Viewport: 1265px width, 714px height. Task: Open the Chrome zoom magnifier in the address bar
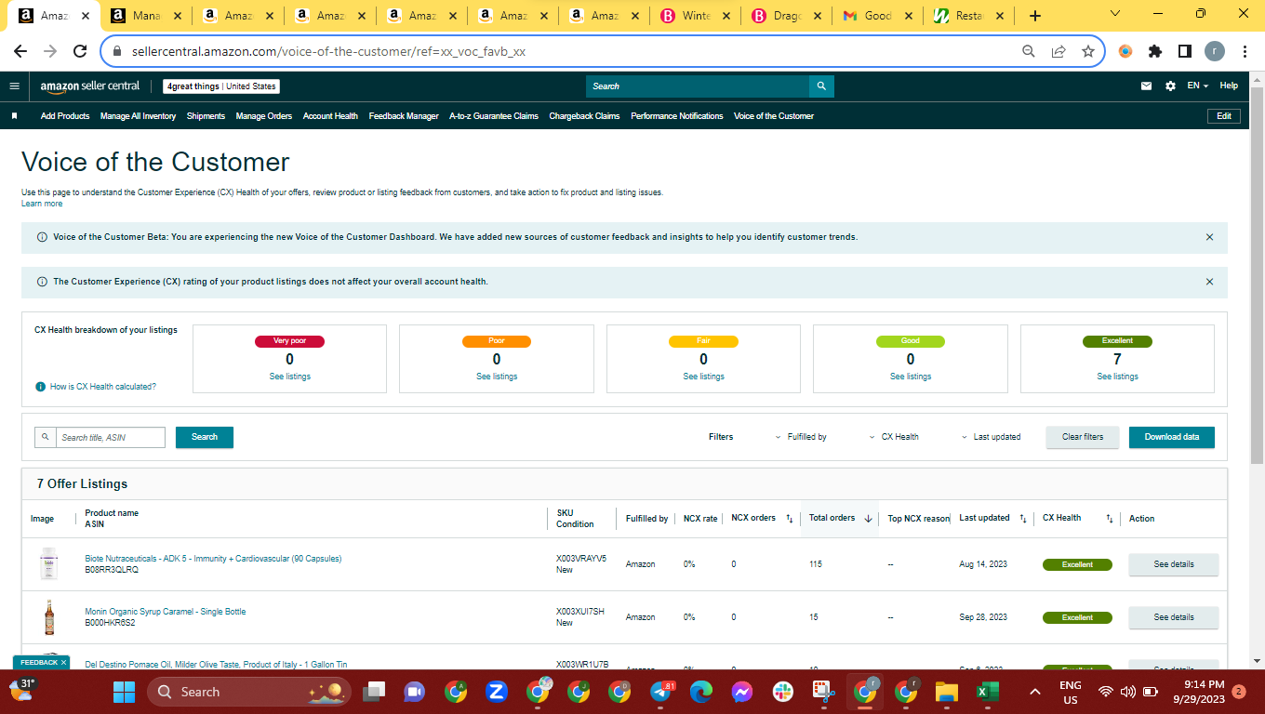tap(1029, 52)
